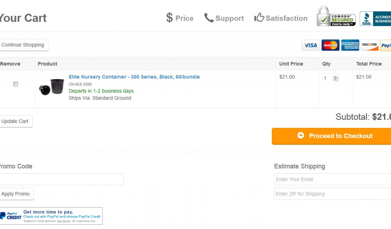The width and height of the screenshot is (391, 229).
Task: Click the nursery container product thumbnail
Action: coord(52,87)
